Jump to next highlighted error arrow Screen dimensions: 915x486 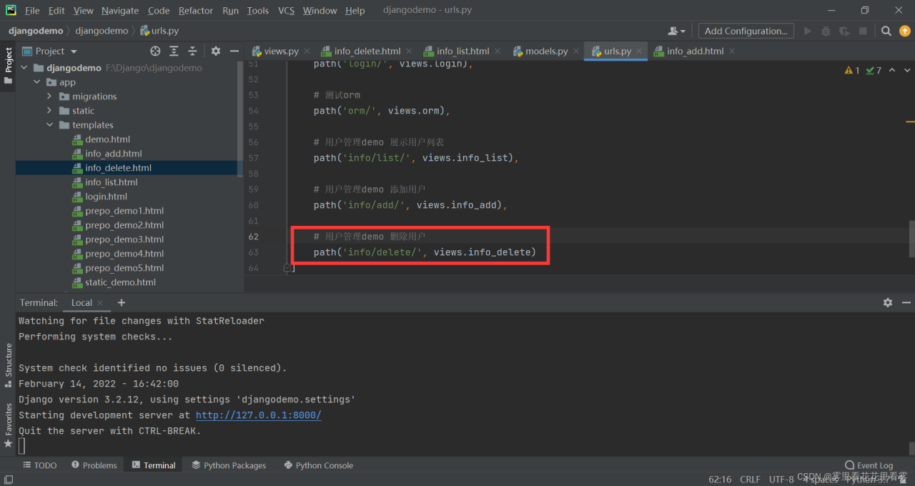pyautogui.click(x=906, y=70)
